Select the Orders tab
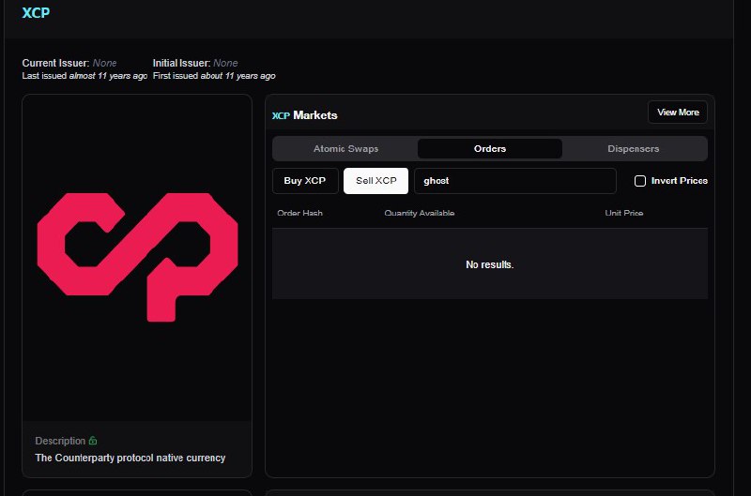Image resolution: width=751 pixels, height=496 pixels. [489, 149]
